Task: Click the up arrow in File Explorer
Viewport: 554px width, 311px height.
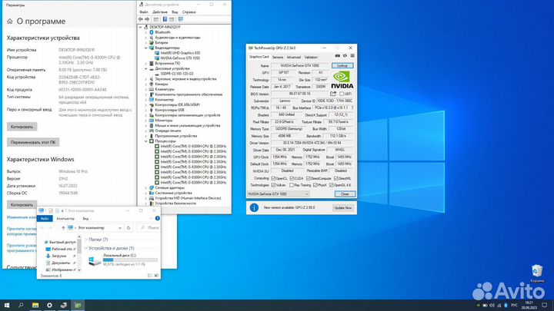Action: pos(63,228)
